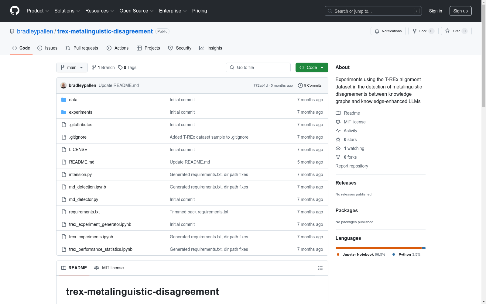Viewport: 486px width, 304px height.
Task: Expand the Open Source menu
Action: coord(137,11)
